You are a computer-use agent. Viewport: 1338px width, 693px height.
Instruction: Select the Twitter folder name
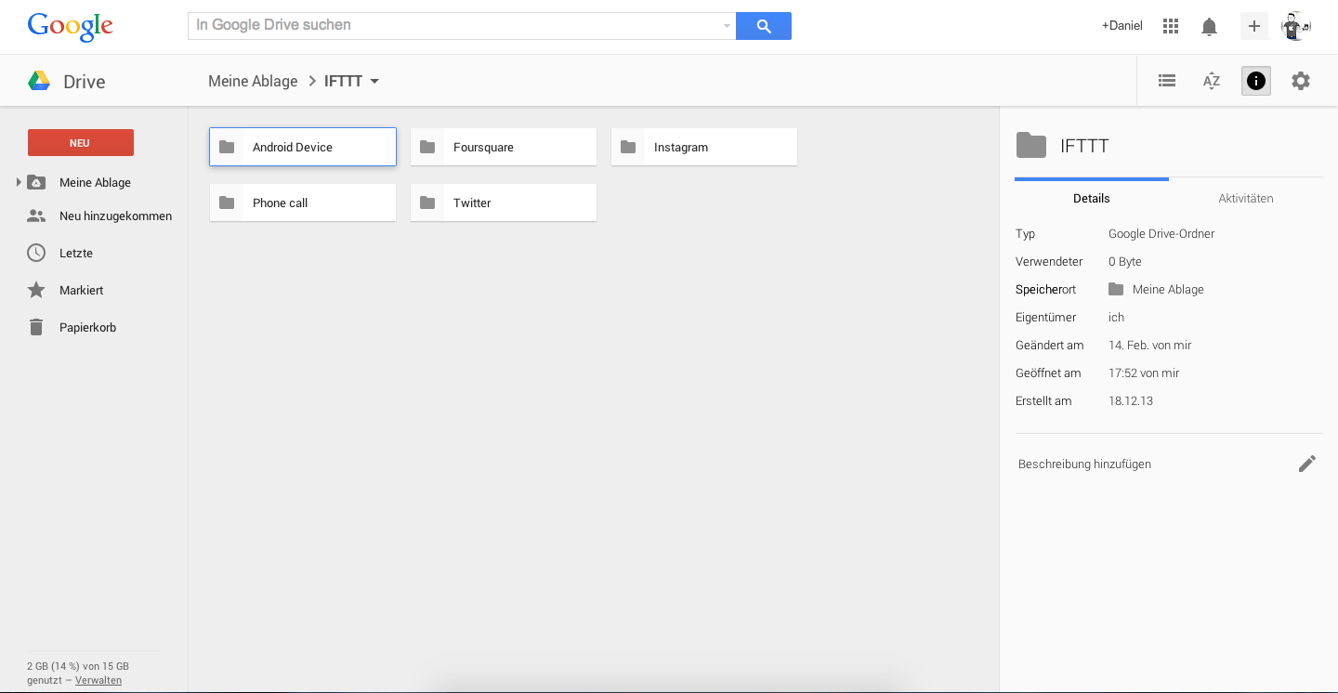pyautogui.click(x=472, y=203)
